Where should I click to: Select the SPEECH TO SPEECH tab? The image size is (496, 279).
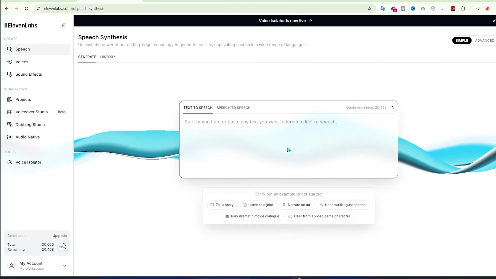[x=234, y=108]
